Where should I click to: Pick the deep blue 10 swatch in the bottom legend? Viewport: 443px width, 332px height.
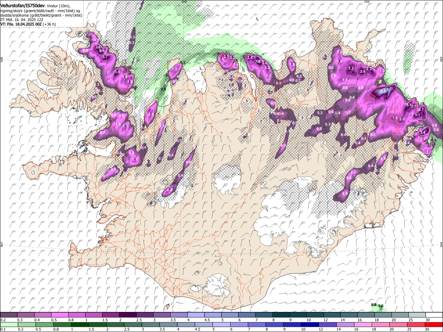tap(310, 324)
